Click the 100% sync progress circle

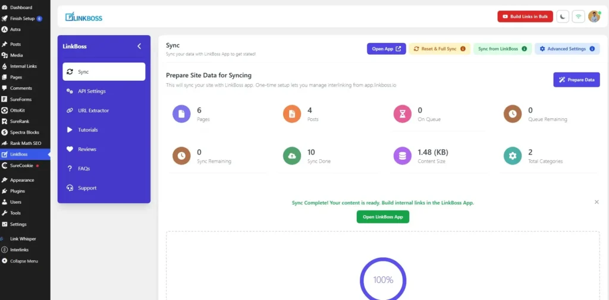coord(383,279)
